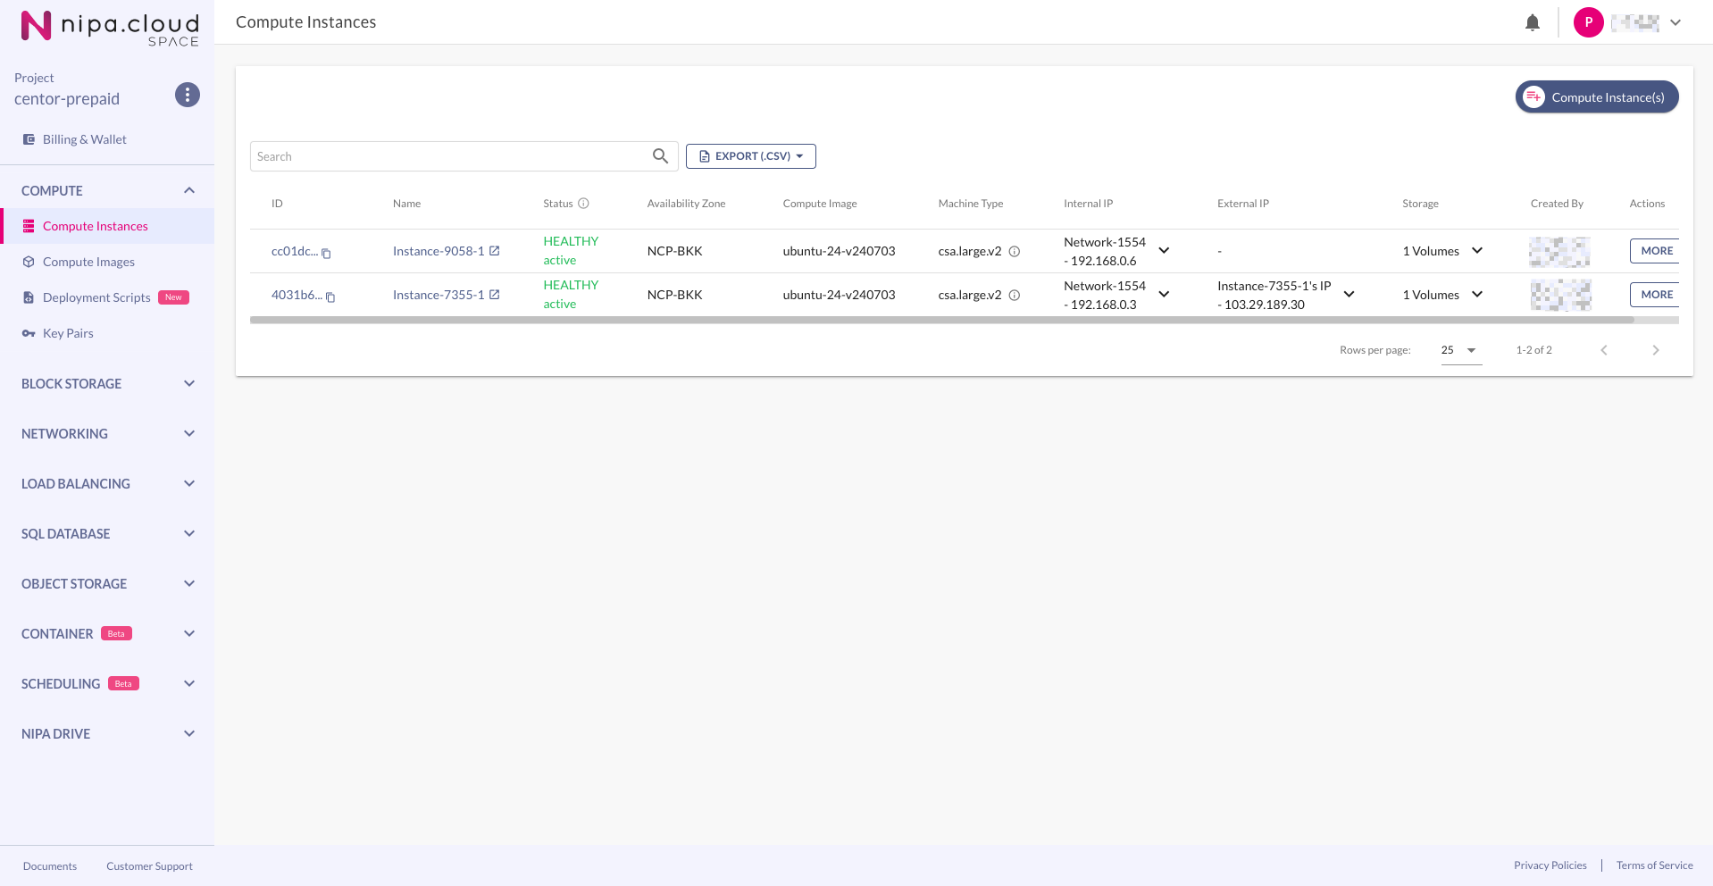Create new Compute Instance(s) button
1713x886 pixels.
[1597, 97]
